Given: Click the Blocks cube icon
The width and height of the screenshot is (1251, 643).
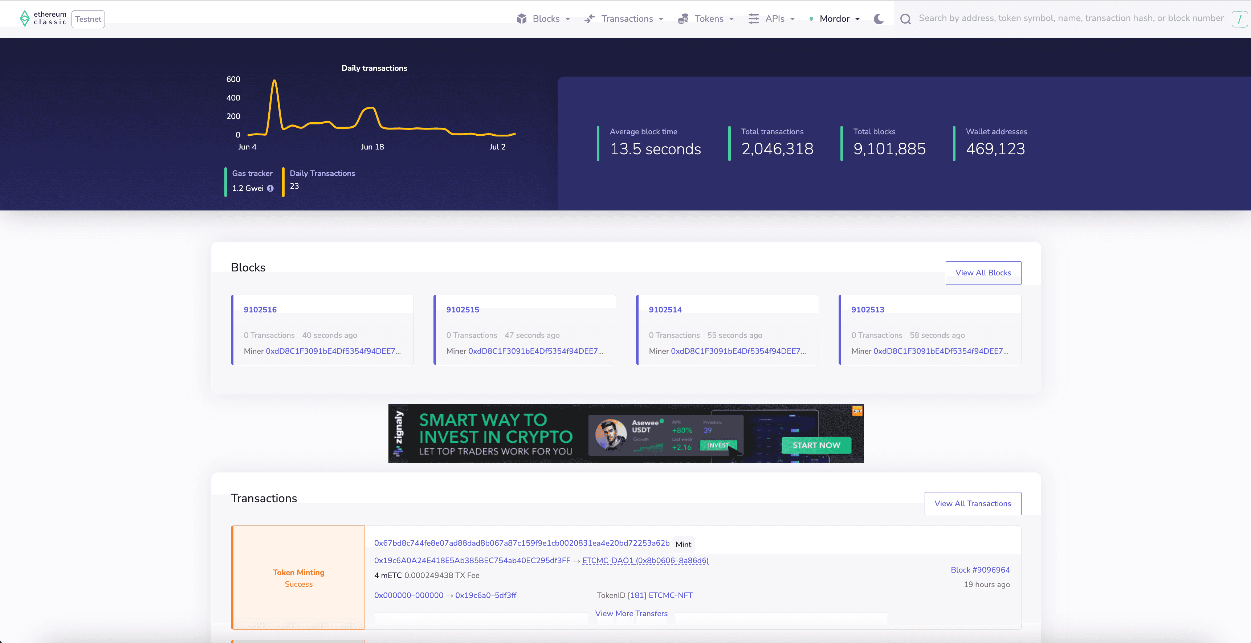Looking at the screenshot, I should pyautogui.click(x=522, y=19).
